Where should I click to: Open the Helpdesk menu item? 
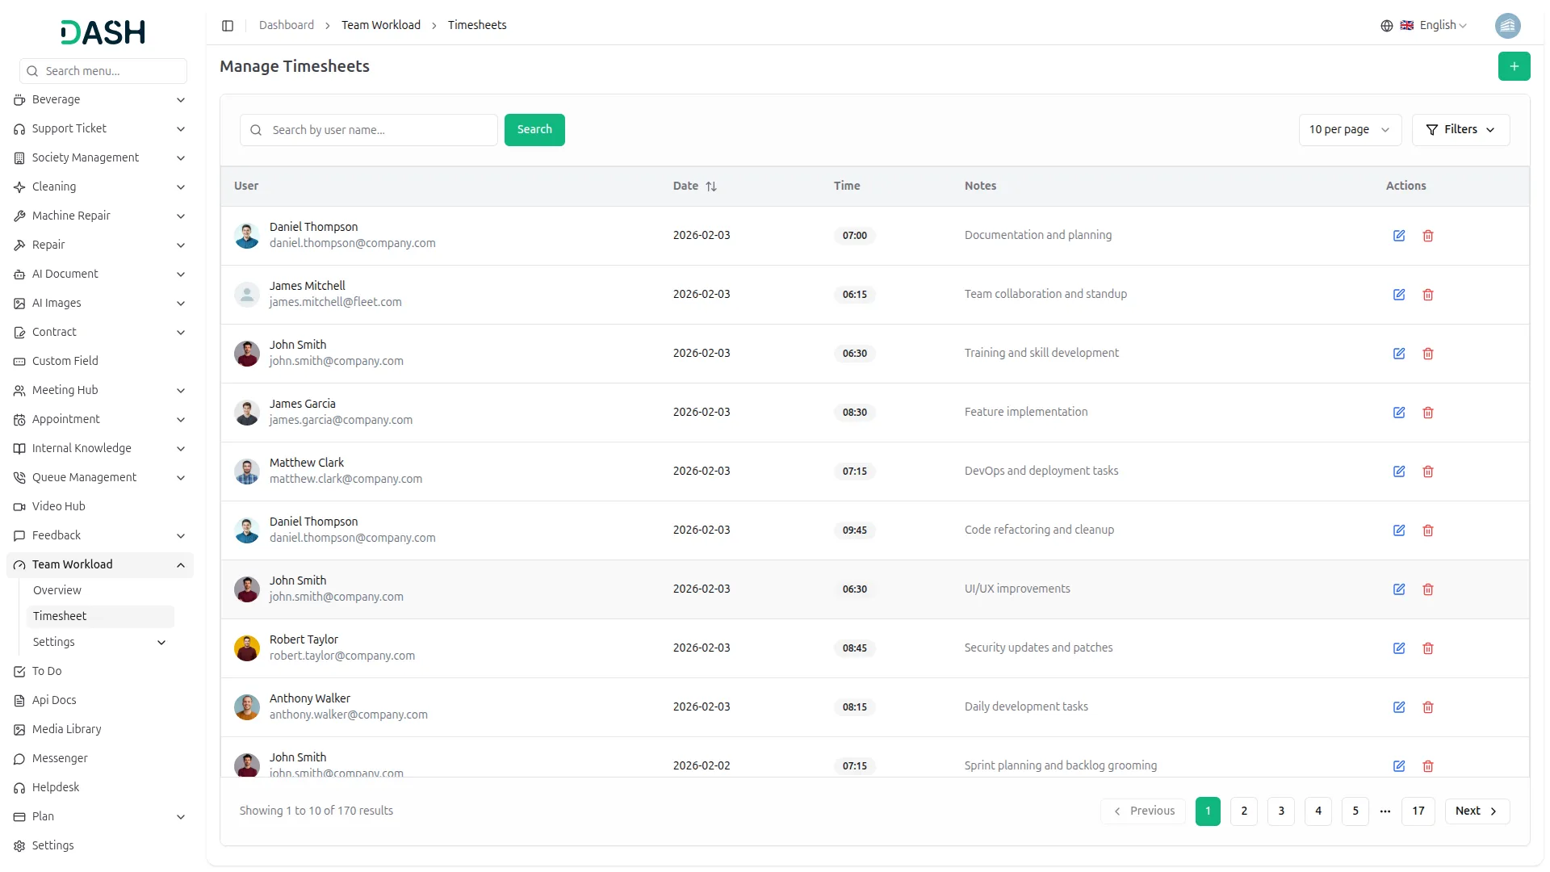(100, 788)
